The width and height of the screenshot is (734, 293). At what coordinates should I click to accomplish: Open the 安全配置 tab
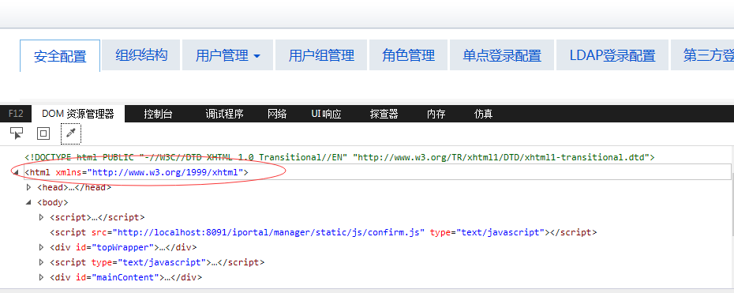60,56
